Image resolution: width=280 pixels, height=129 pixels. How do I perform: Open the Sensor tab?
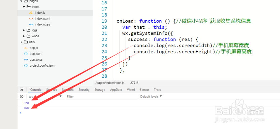pos(144,90)
